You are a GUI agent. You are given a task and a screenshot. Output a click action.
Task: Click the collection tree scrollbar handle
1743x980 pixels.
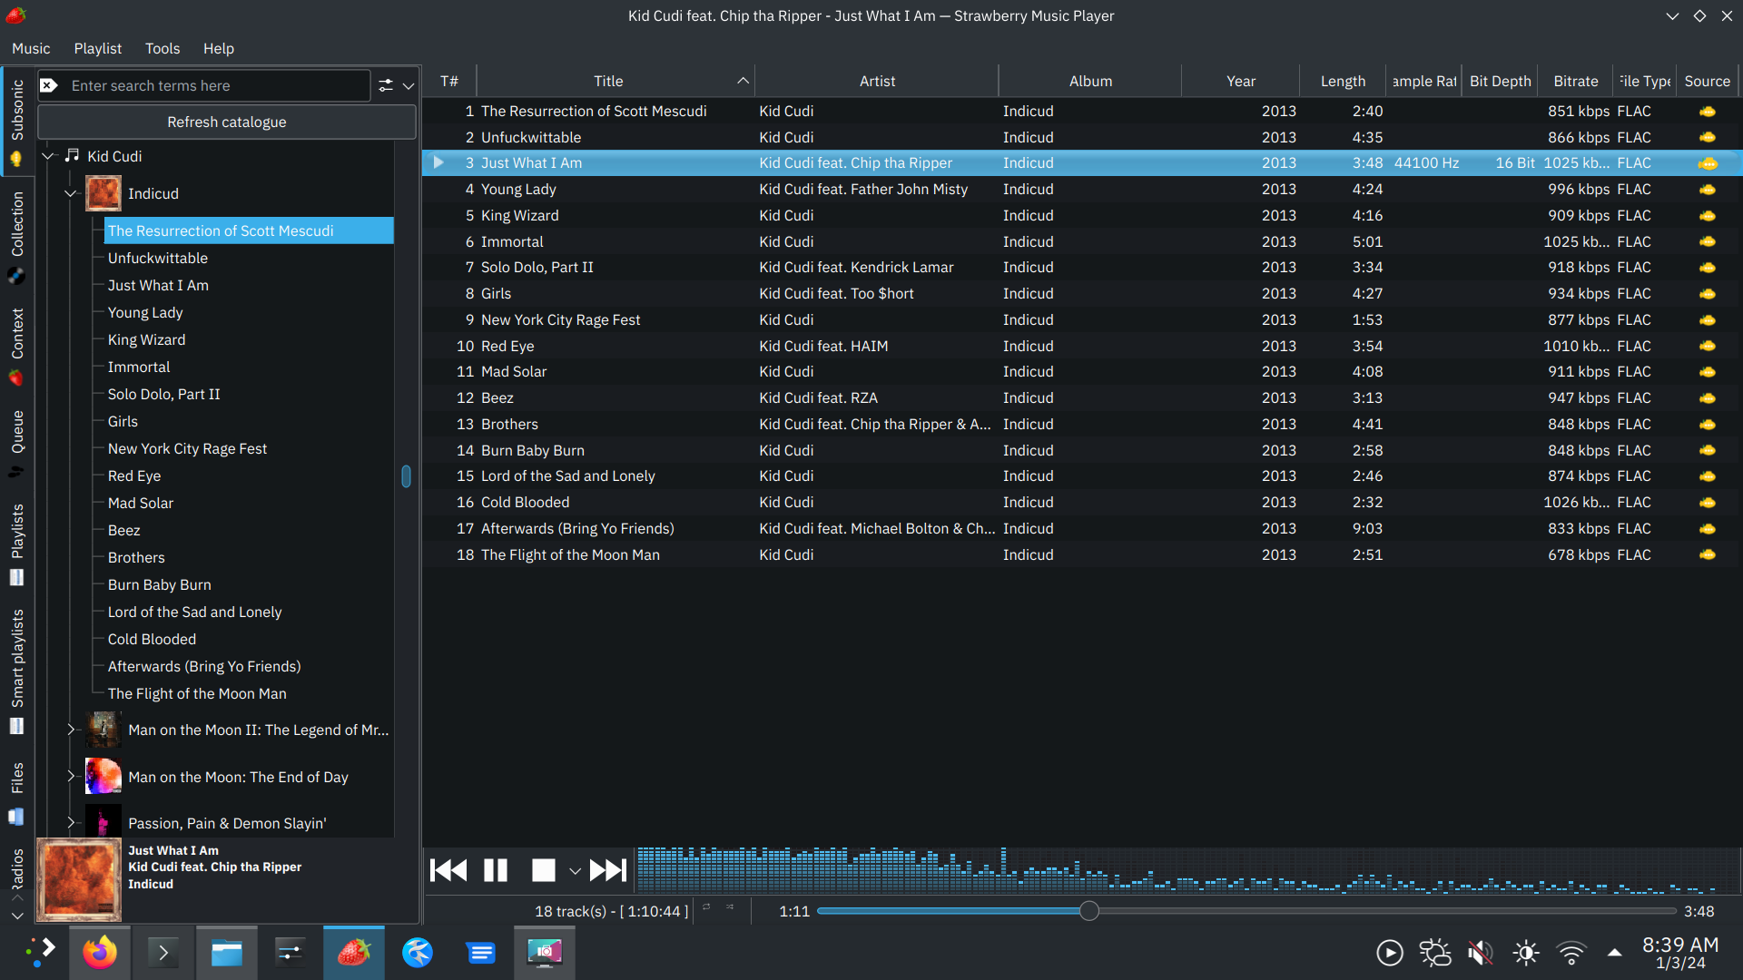(x=406, y=475)
